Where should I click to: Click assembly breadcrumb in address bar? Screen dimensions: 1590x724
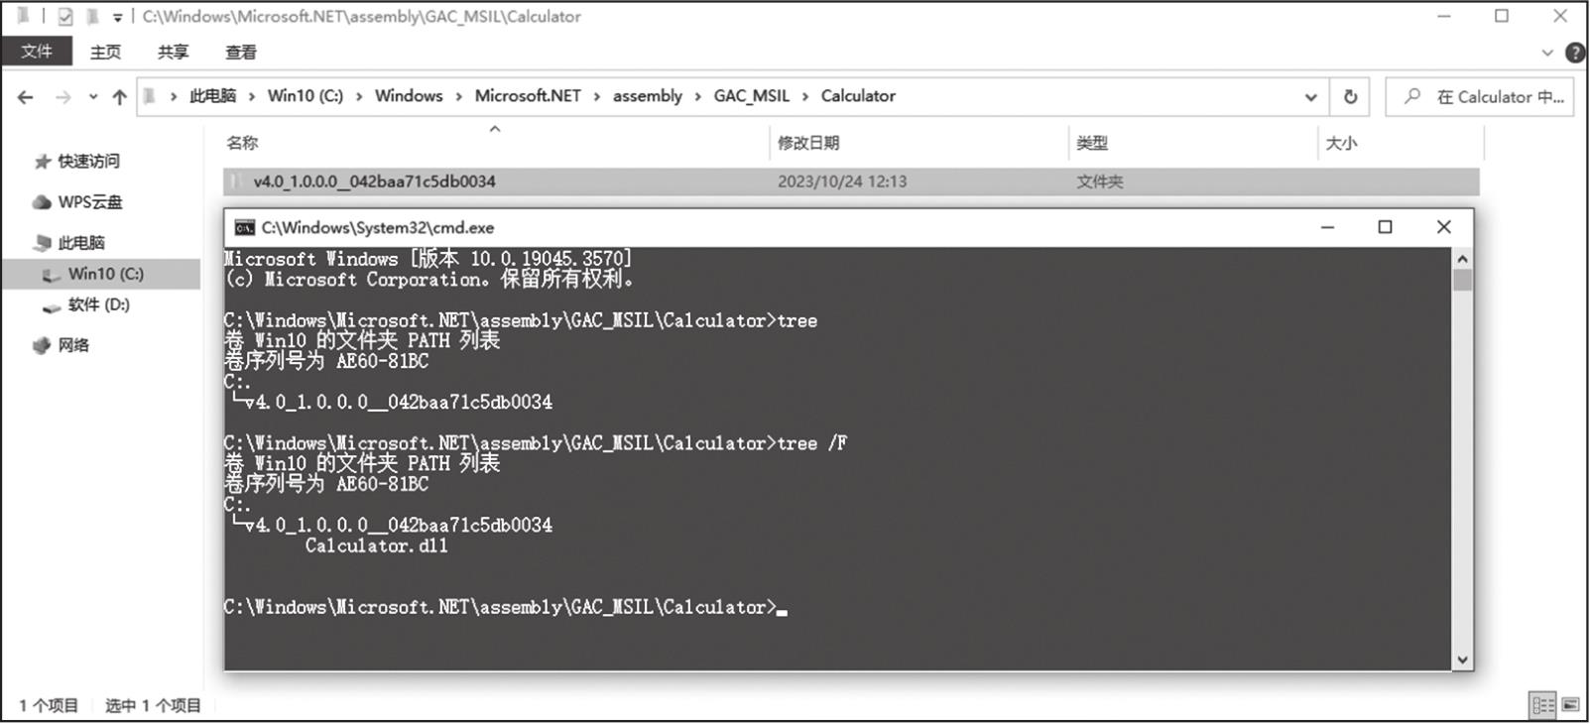(648, 96)
